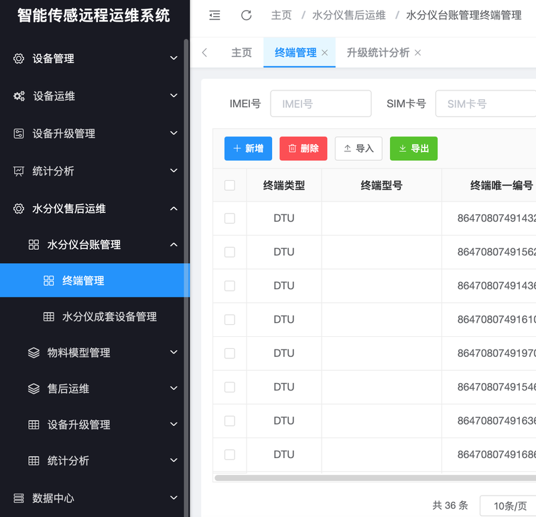The height and width of the screenshot is (517, 536).
Task: Open 水分仪成套设备管理 menu item
Action: coord(109,317)
